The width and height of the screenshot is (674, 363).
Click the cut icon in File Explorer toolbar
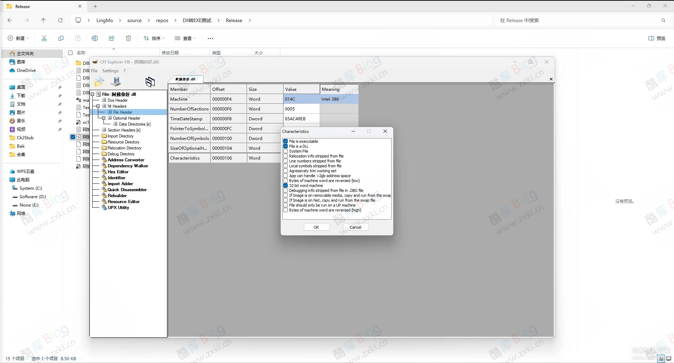coord(44,38)
